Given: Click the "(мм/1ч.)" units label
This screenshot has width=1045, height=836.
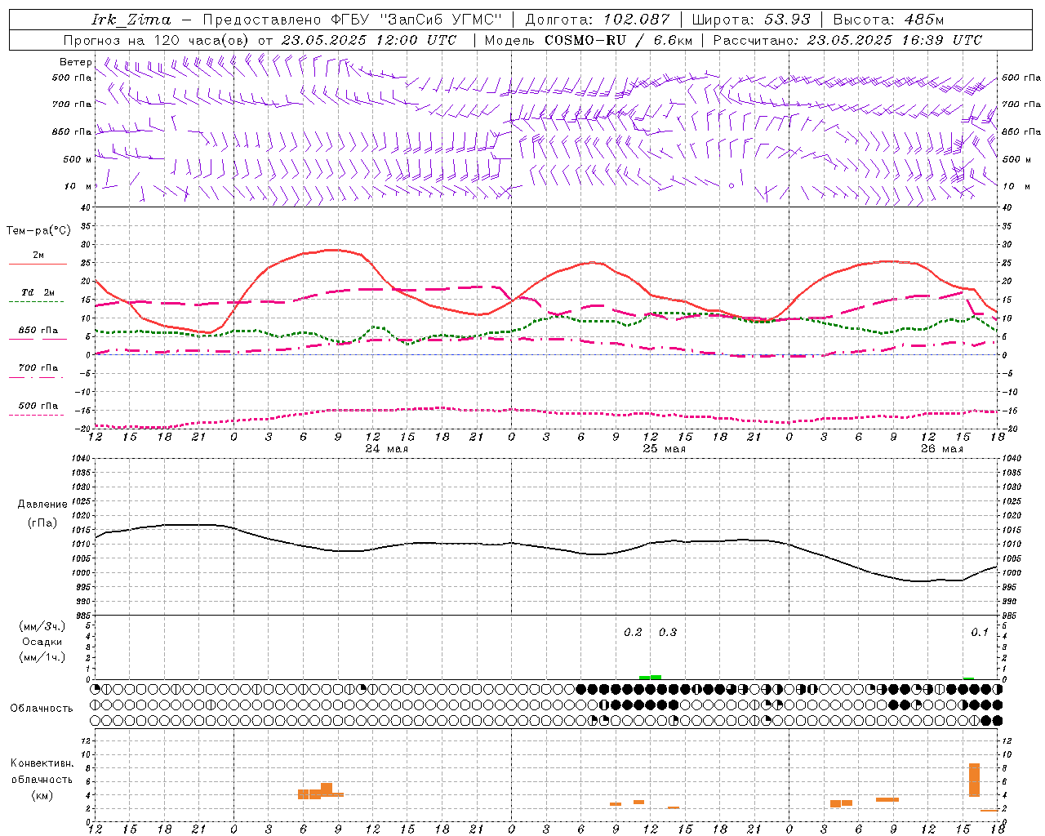Looking at the screenshot, I should click(42, 657).
